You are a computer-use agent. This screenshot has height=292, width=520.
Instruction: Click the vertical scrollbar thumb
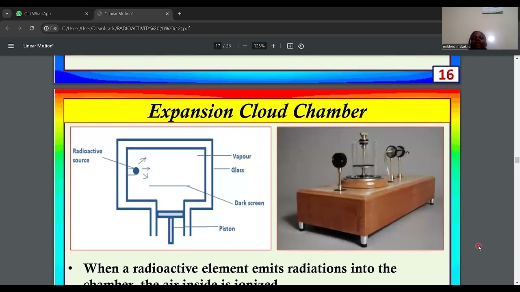517,160
